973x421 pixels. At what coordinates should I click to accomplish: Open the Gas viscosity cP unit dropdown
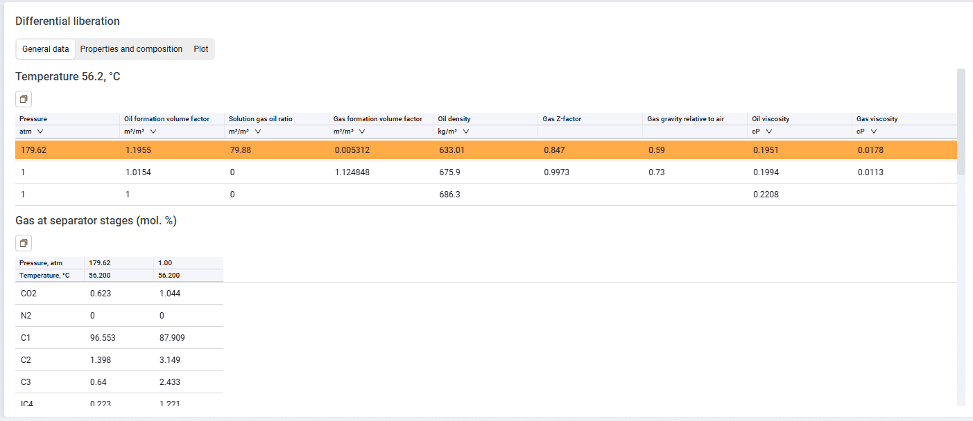click(874, 132)
